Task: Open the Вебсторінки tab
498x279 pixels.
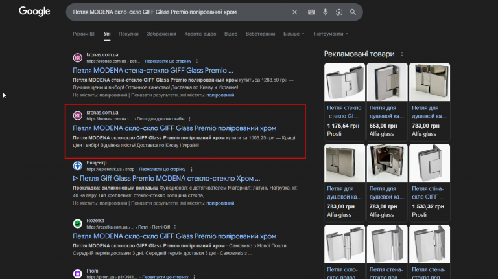Action: tap(260, 34)
